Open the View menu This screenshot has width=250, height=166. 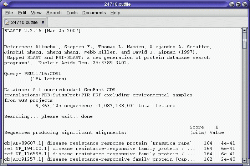pos(36,13)
